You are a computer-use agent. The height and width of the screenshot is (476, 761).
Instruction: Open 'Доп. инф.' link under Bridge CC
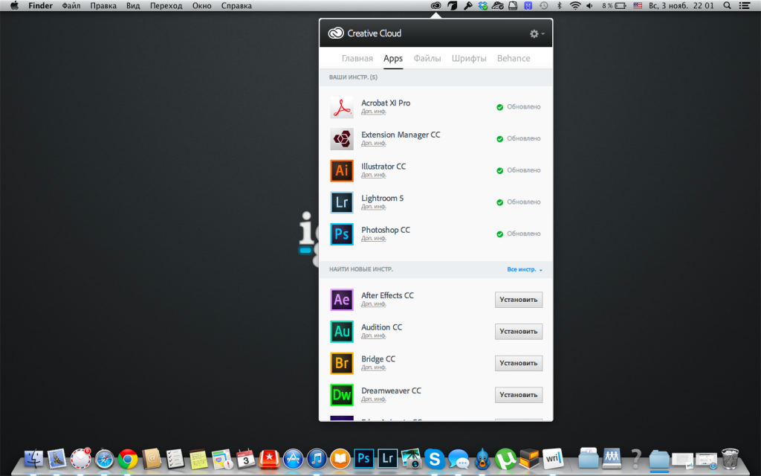(x=373, y=367)
